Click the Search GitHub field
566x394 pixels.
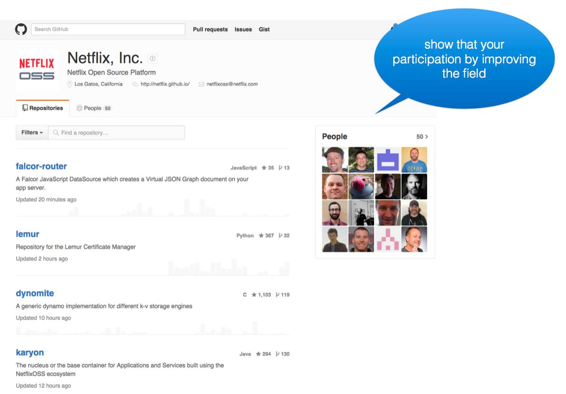(108, 30)
